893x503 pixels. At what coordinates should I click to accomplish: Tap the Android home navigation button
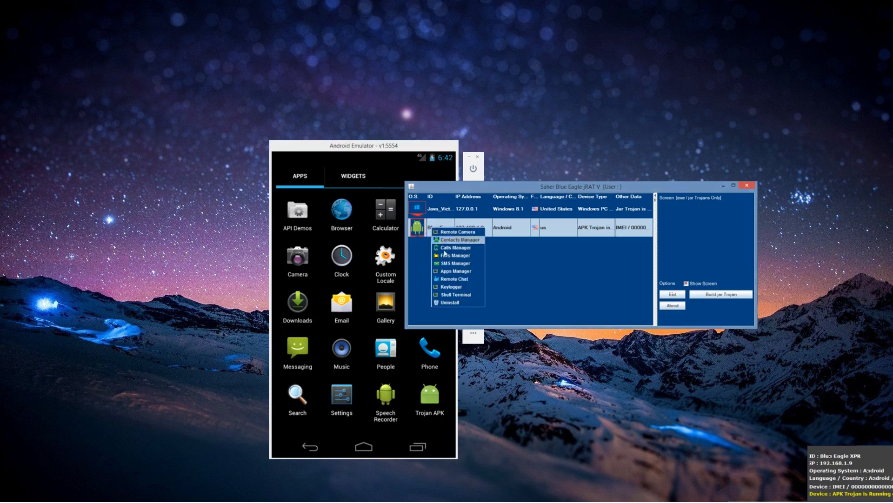point(363,447)
